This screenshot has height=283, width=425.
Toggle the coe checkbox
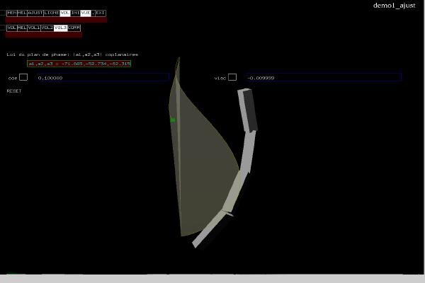(x=23, y=77)
